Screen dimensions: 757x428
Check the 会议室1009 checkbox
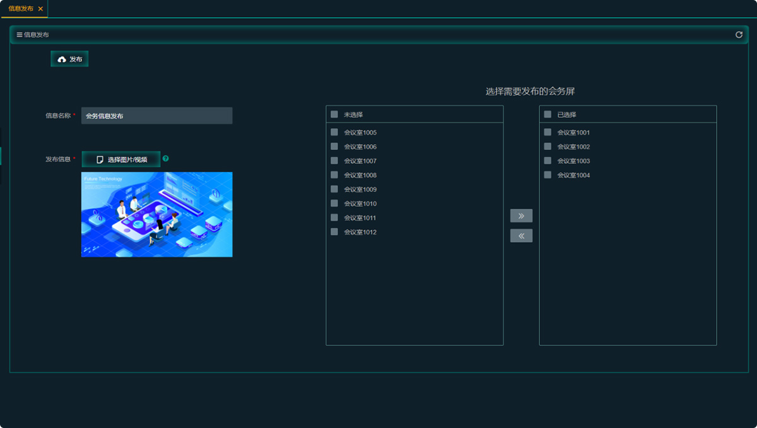click(x=334, y=189)
